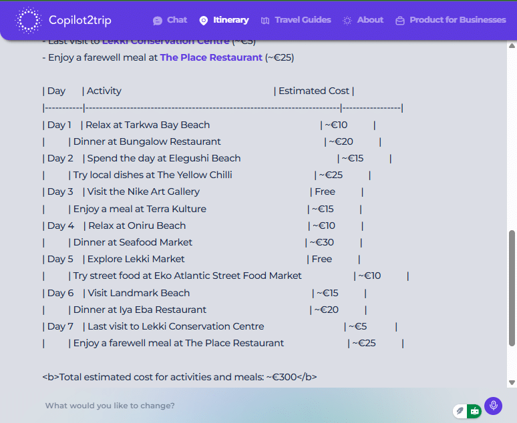
Task: Click the 'Day 1' cell
Action: (59, 125)
